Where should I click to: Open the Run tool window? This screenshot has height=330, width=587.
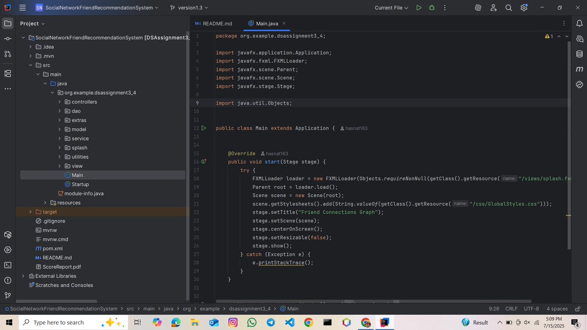(x=8, y=250)
